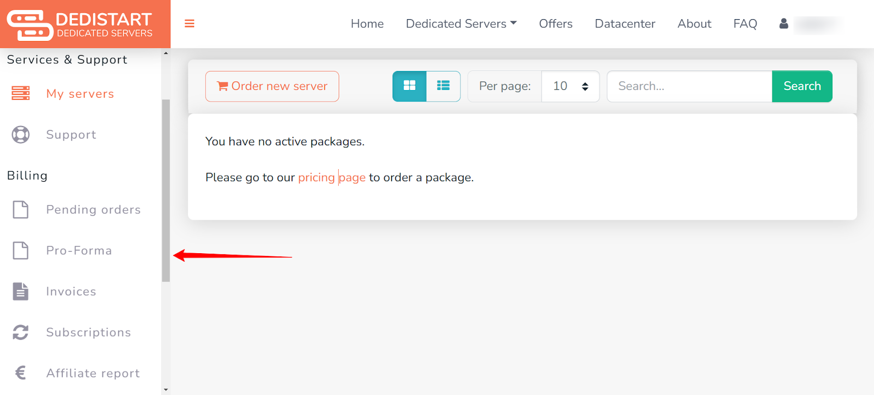The height and width of the screenshot is (395, 874).
Task: Open the user account icon
Action: click(x=783, y=23)
